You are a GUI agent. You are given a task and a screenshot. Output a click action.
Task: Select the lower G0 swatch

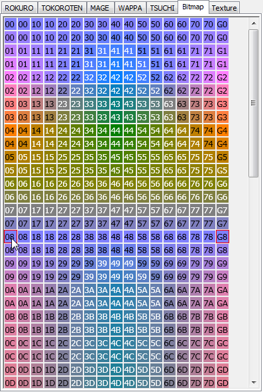pos(222,37)
